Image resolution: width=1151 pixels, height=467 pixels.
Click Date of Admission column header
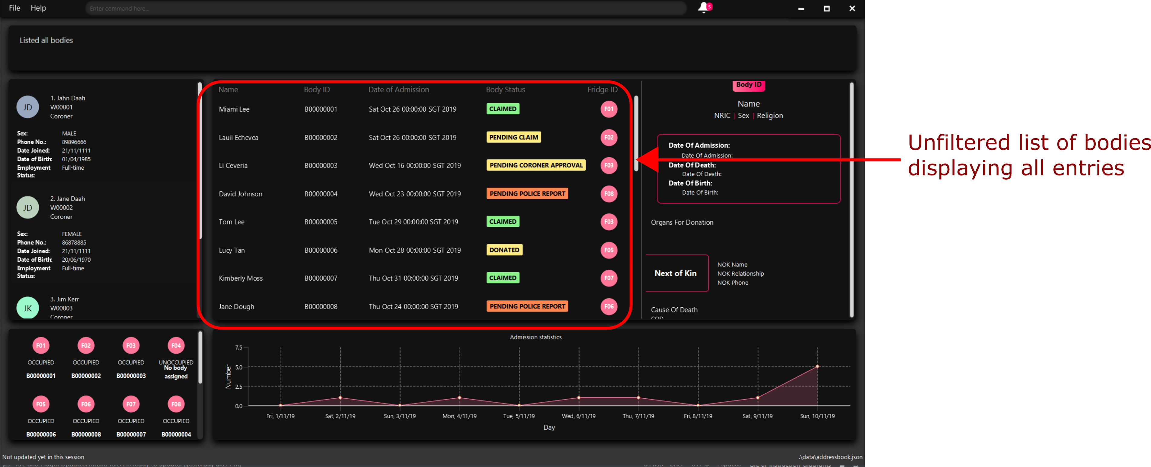(x=398, y=90)
